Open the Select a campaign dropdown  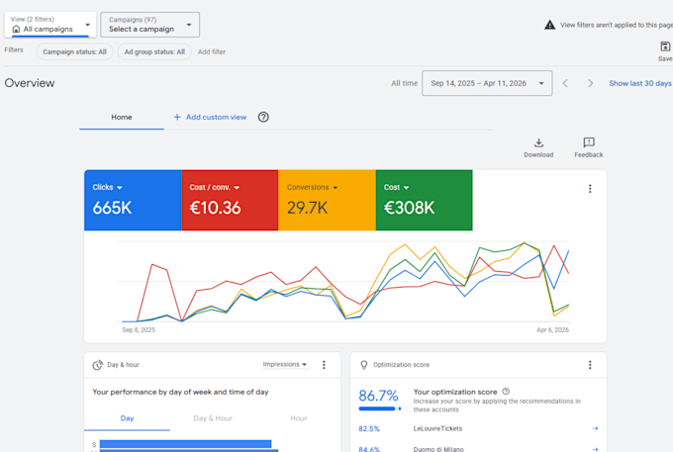[x=149, y=25]
